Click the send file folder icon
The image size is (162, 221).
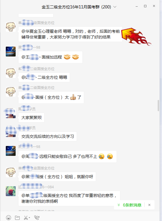point(17,218)
